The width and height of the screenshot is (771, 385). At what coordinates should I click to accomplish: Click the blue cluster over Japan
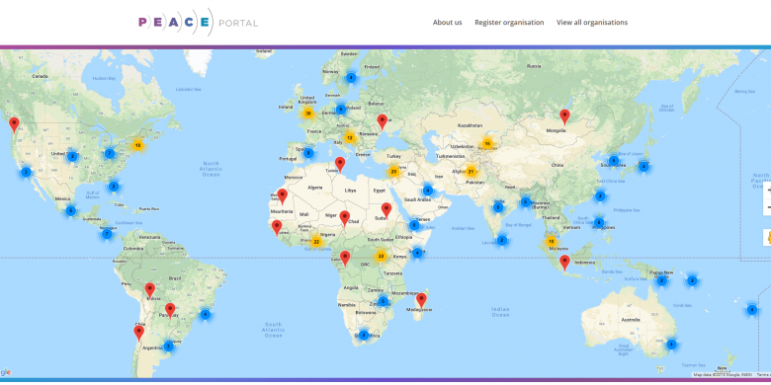click(643, 167)
